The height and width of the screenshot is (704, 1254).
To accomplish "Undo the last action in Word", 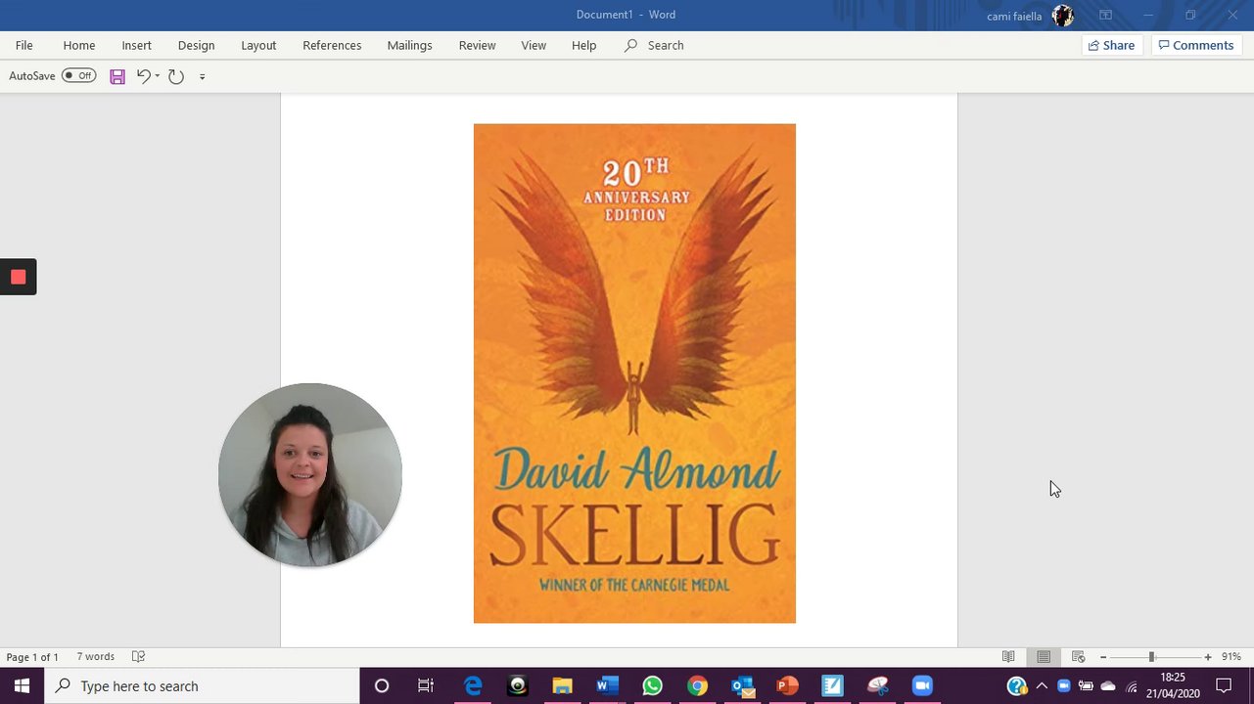I will pyautogui.click(x=143, y=76).
